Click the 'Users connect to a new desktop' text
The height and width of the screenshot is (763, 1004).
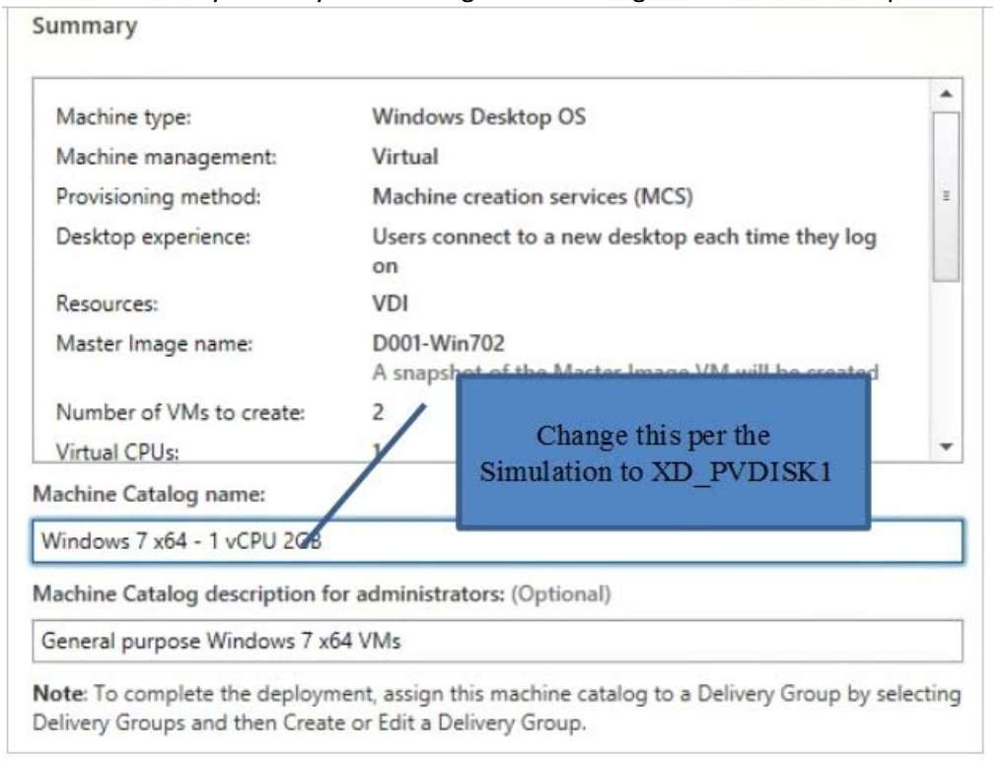tap(624, 250)
